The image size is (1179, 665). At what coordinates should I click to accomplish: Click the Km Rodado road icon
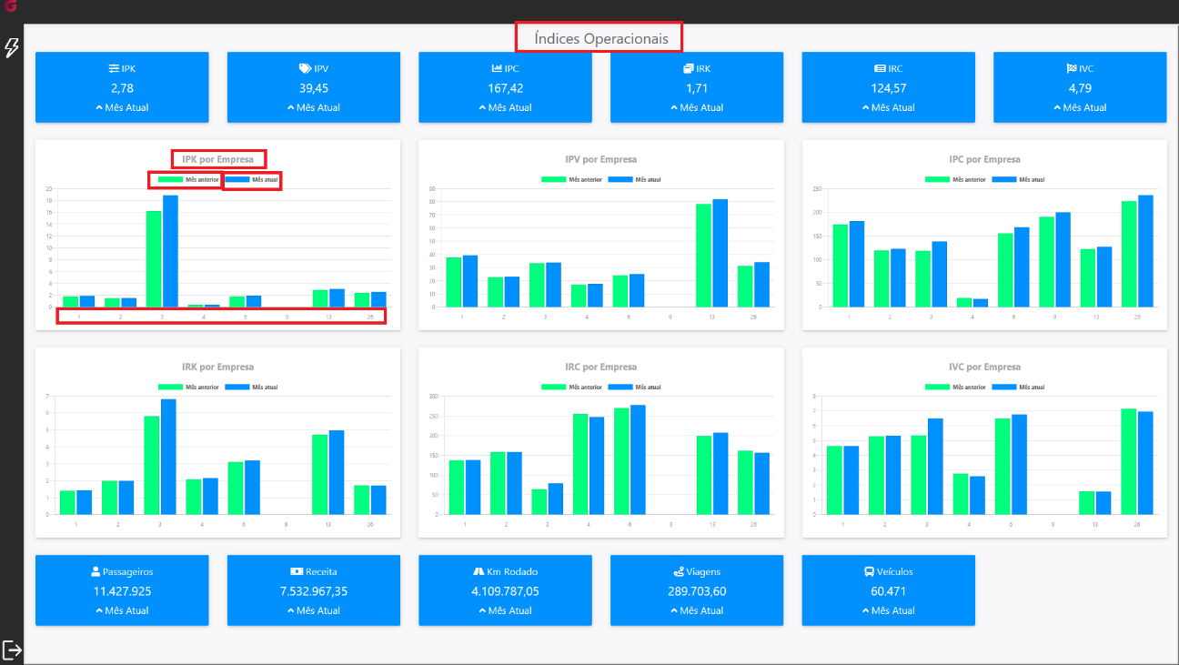coord(479,571)
